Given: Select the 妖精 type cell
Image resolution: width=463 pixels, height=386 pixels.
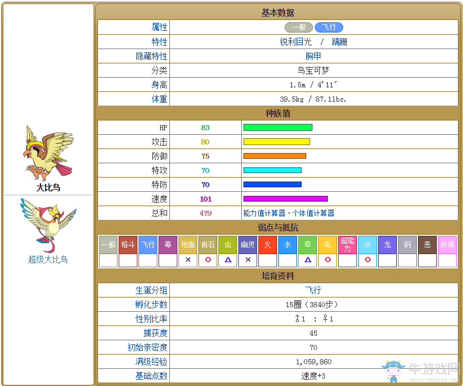Looking at the screenshot, I should point(448,244).
